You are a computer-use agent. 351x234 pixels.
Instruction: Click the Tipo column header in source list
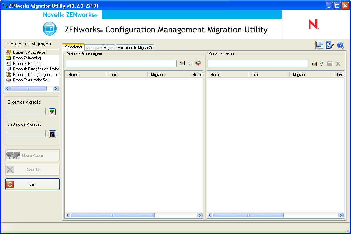point(113,75)
